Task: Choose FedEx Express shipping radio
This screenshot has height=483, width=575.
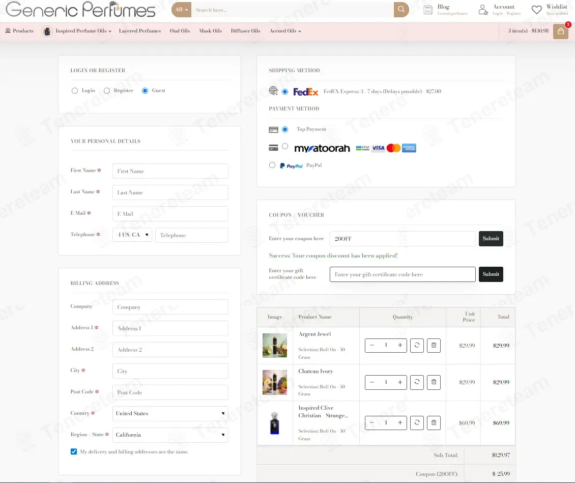Action: (285, 92)
